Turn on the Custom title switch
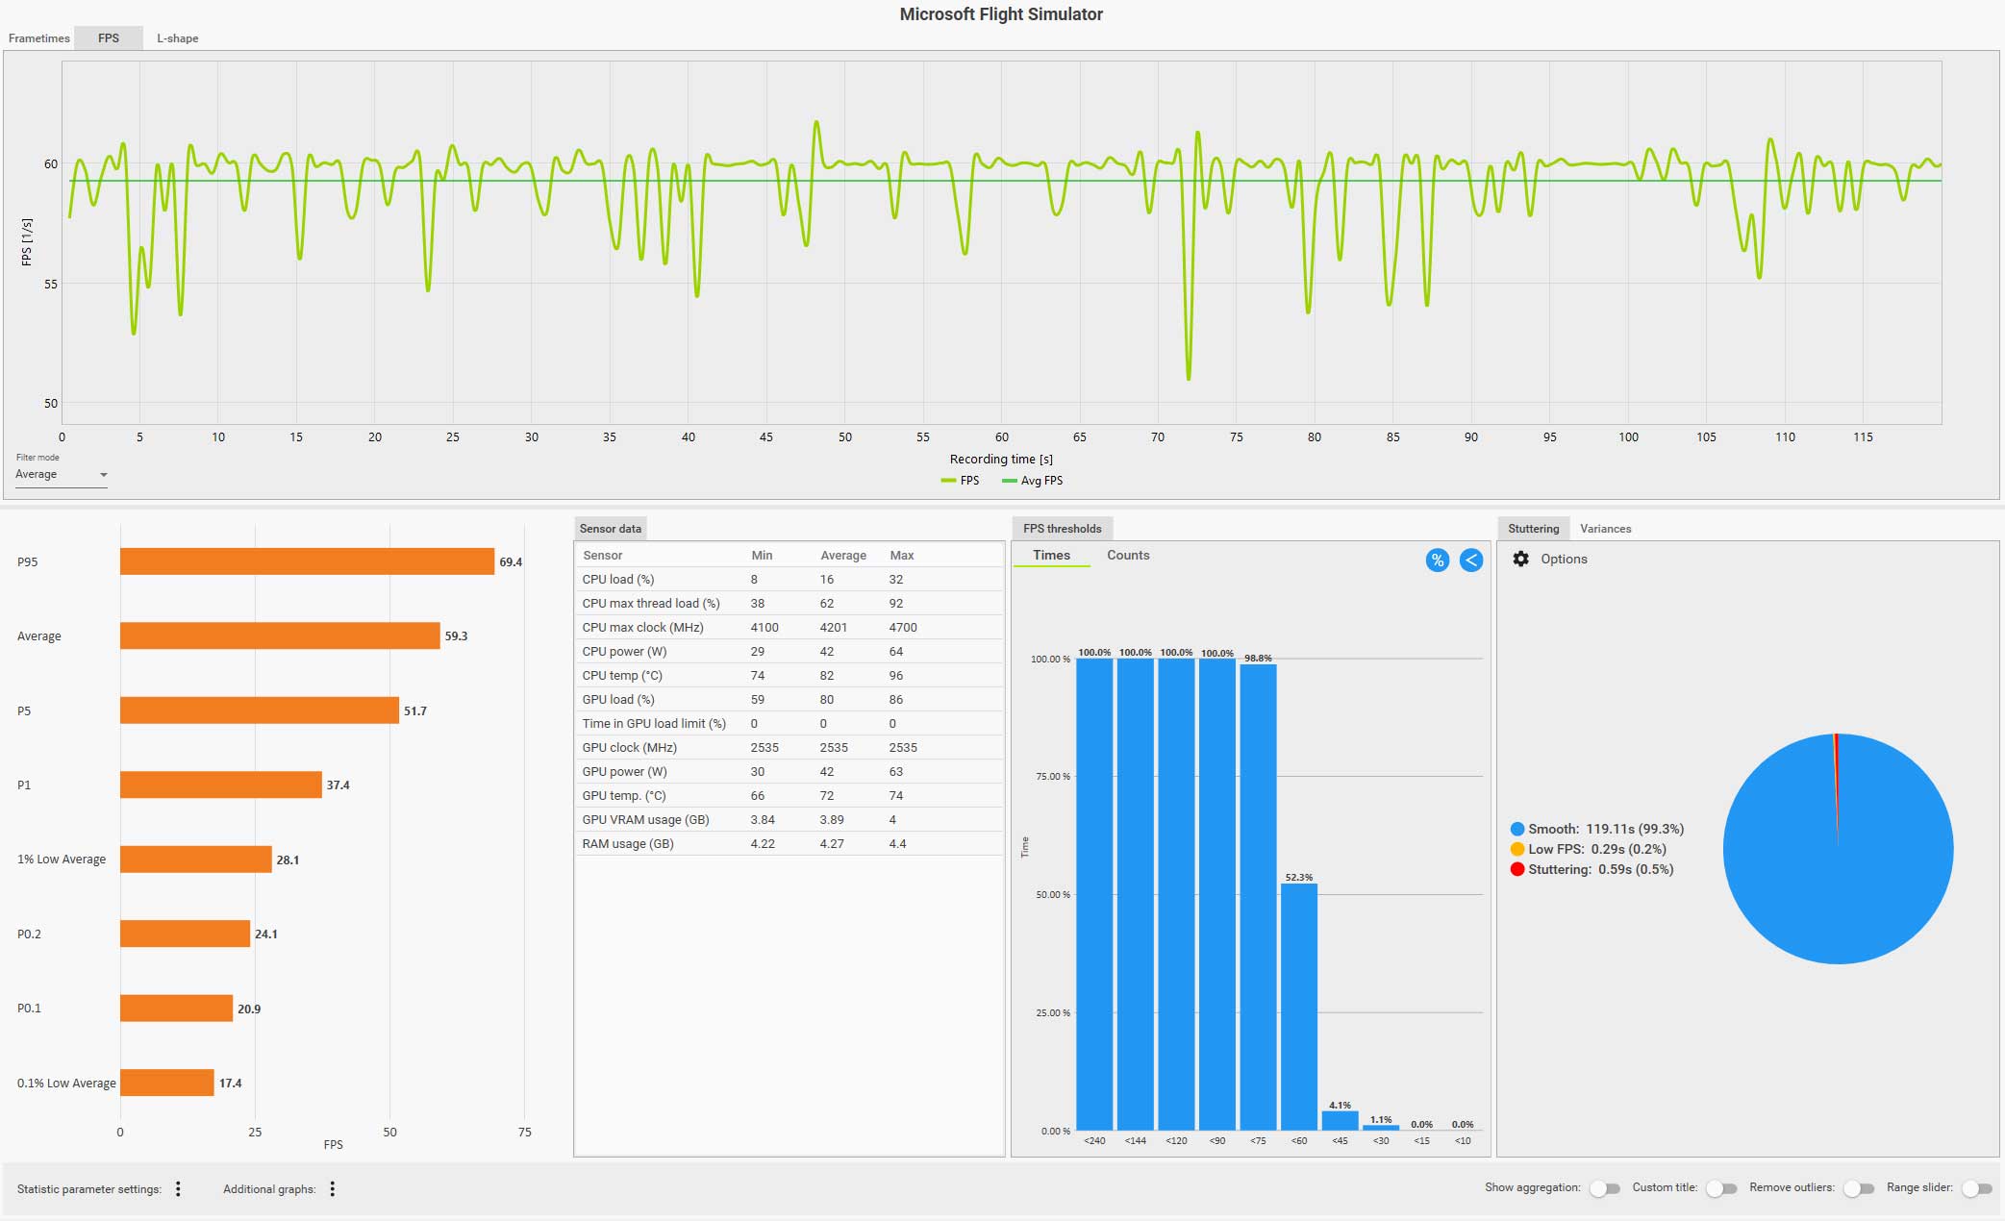 pyautogui.click(x=1720, y=1188)
